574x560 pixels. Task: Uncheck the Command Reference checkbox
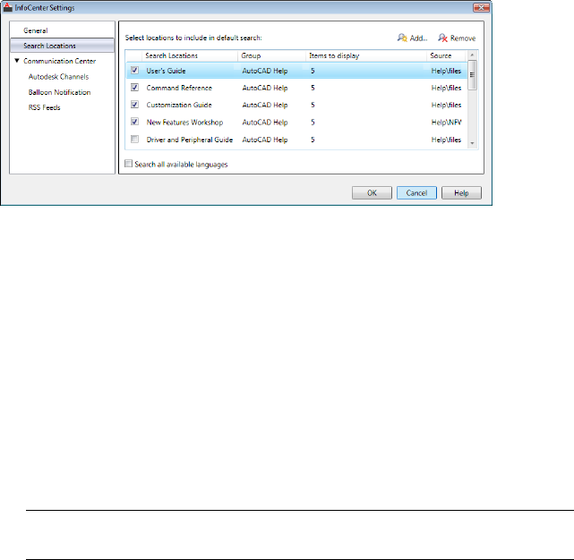[x=134, y=88]
